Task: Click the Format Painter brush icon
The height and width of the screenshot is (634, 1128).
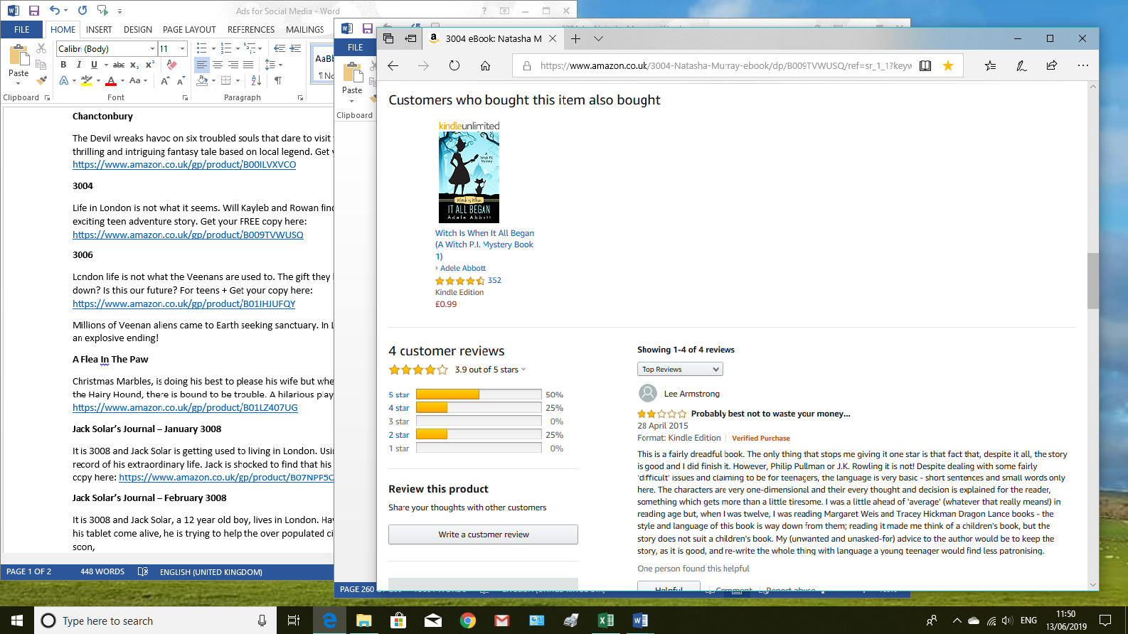Action: click(41, 80)
